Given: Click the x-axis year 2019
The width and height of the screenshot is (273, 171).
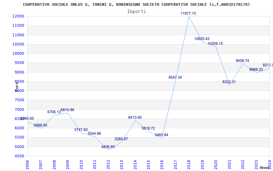Looking at the screenshot, I should tap(202, 165).
